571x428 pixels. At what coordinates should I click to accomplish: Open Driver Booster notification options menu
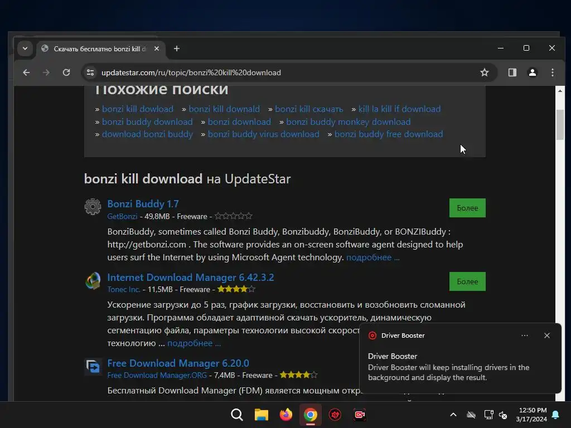pyautogui.click(x=524, y=335)
